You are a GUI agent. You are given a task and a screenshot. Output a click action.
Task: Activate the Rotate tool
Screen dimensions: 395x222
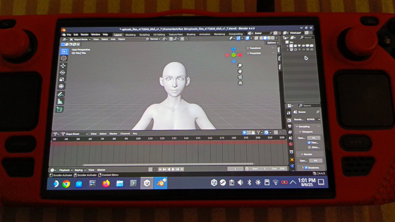click(62, 72)
